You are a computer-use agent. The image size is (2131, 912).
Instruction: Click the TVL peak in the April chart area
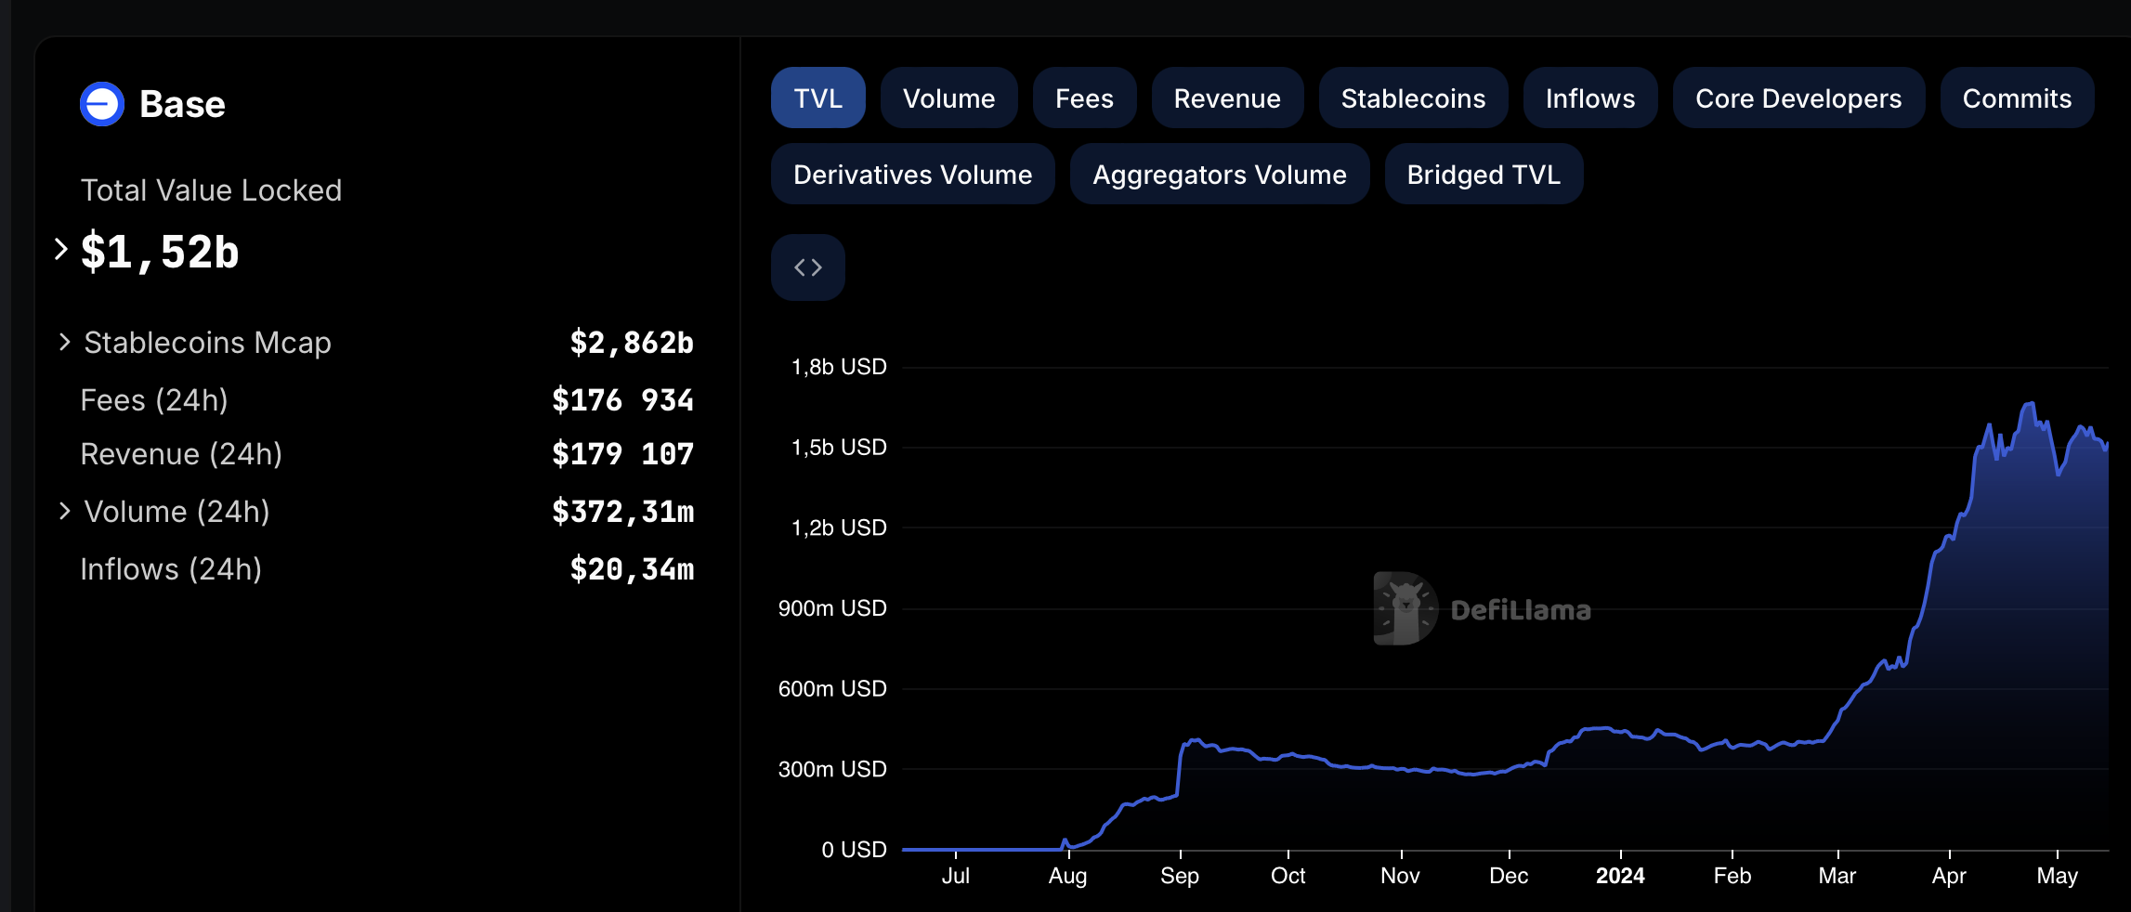(x=2030, y=405)
